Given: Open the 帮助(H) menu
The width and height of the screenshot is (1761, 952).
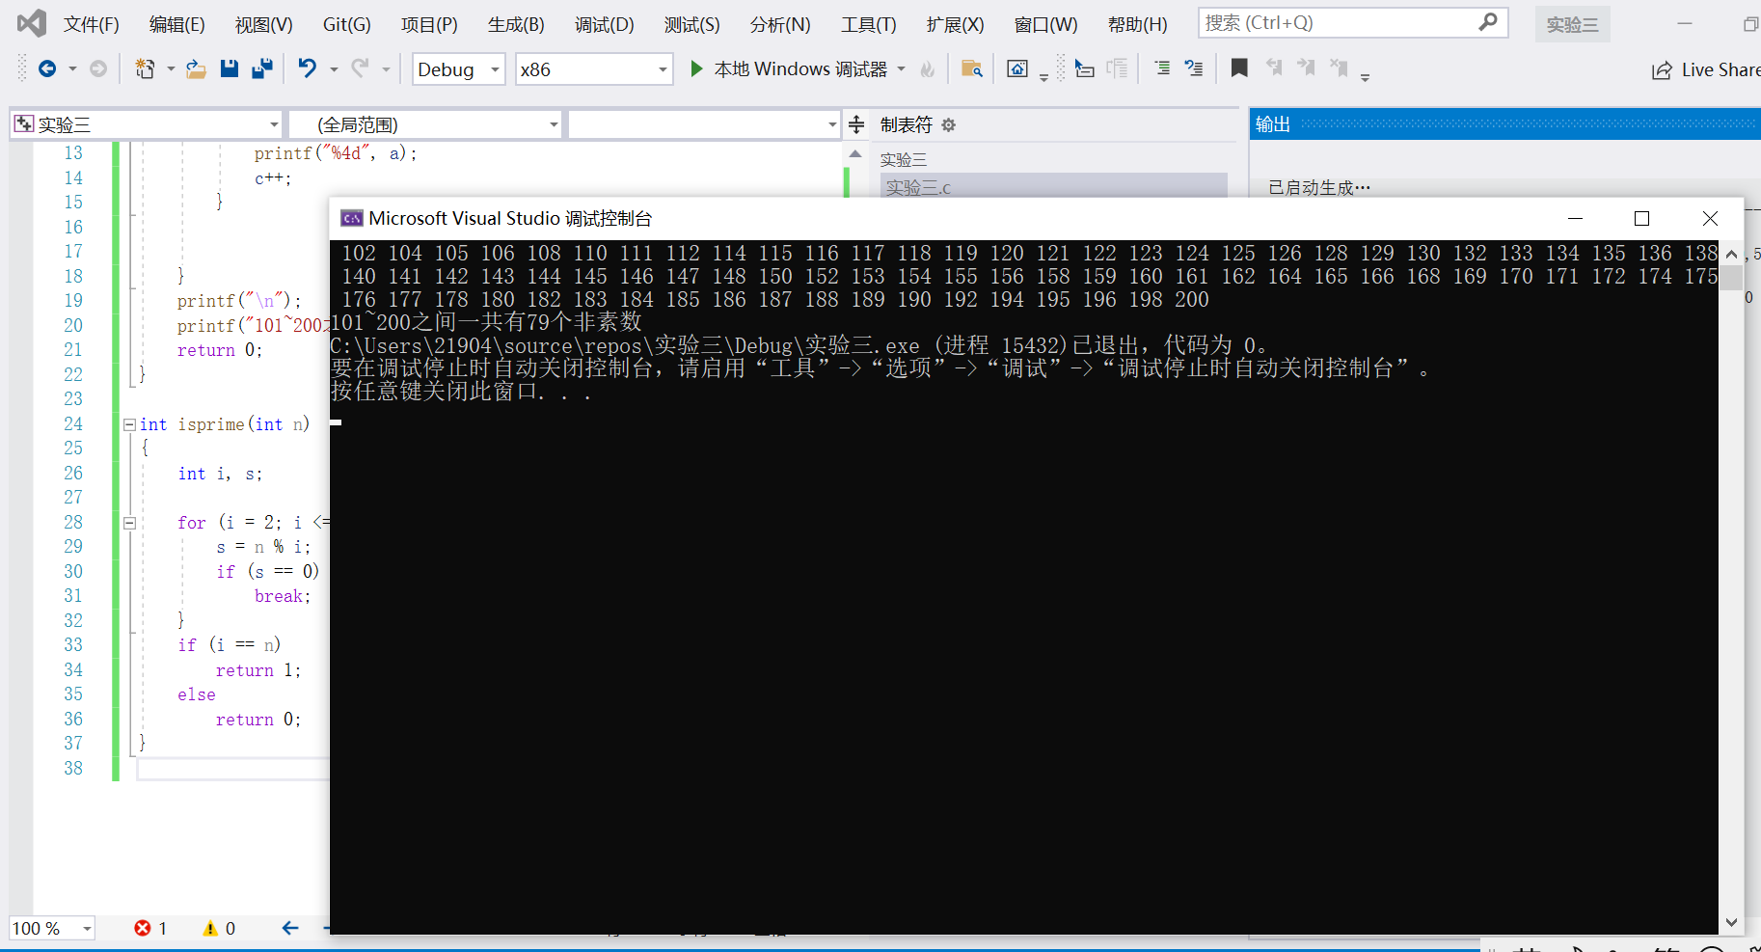Looking at the screenshot, I should tap(1138, 24).
